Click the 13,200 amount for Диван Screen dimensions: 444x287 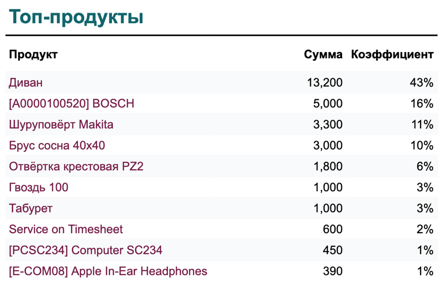pyautogui.click(x=325, y=83)
